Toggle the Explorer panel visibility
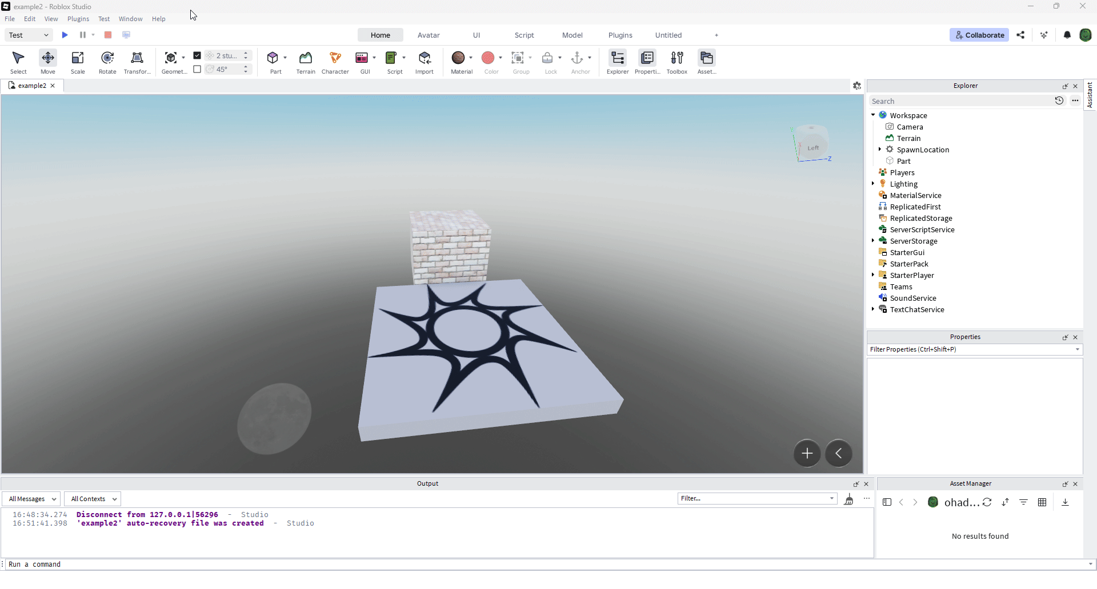The height and width of the screenshot is (589, 1097). 617,62
